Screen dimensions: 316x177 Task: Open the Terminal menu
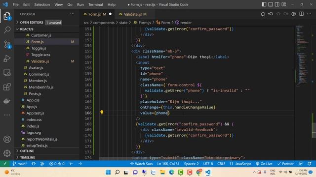(x=95, y=4)
